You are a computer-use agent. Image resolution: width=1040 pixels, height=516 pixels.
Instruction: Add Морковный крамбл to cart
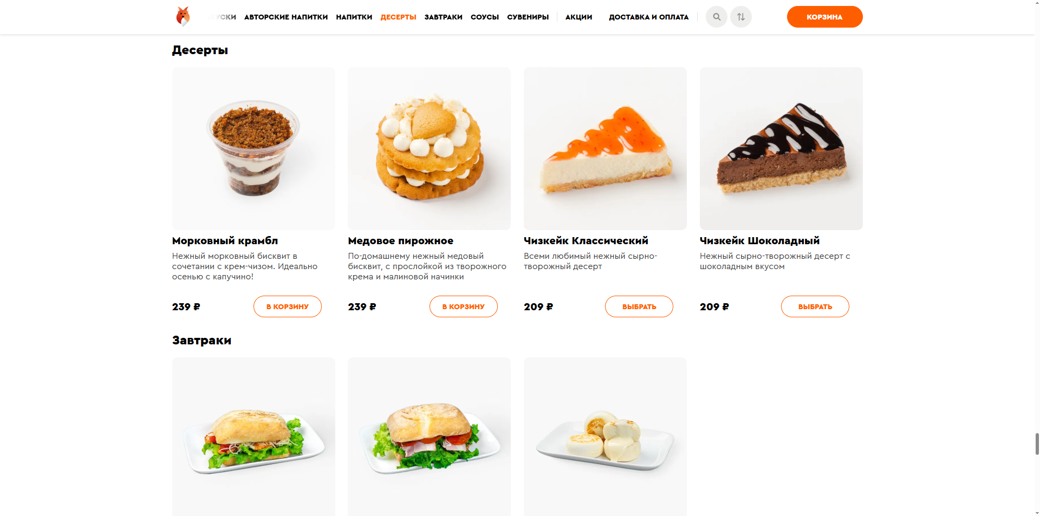pyautogui.click(x=288, y=306)
